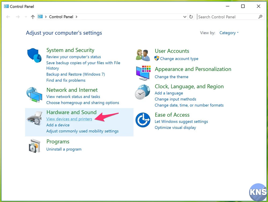Select the Control Panel breadcrumb text
Viewport: 268px width, 202px height.
coord(61,17)
